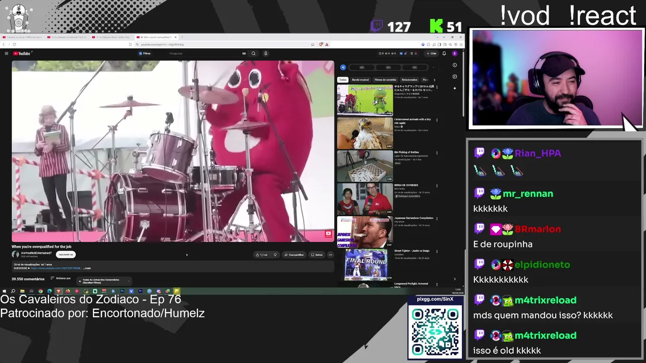Screen dimensions: 646x363
Task: Click the Brave Rewards triangle icon
Action: pos(327,44)
